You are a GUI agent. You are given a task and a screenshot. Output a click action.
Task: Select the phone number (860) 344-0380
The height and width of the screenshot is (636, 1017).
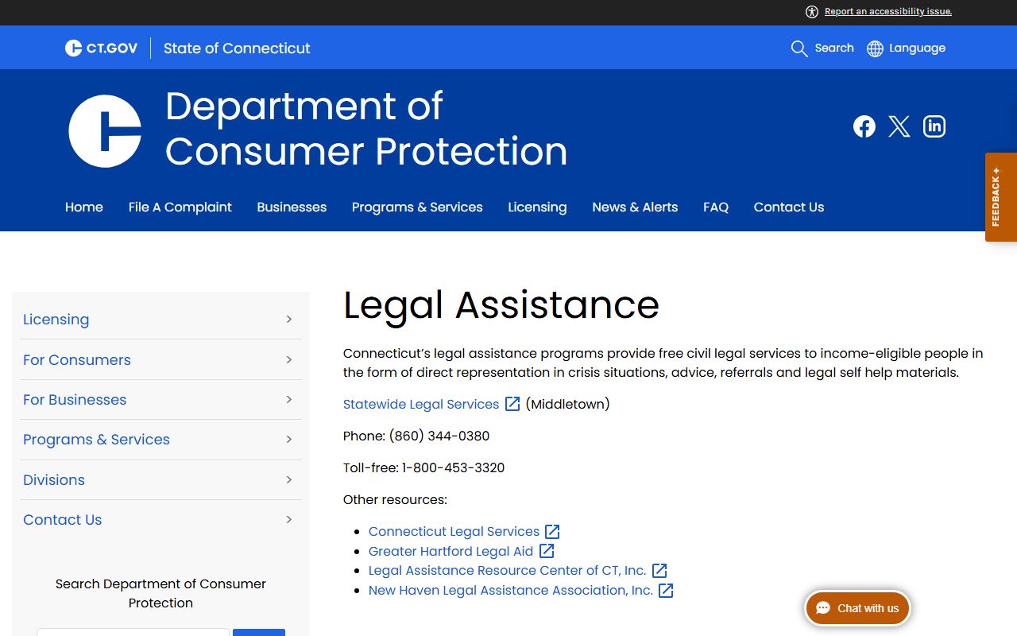click(439, 436)
